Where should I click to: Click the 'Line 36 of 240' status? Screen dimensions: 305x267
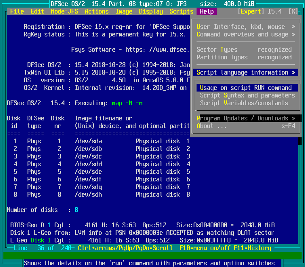click(42, 248)
